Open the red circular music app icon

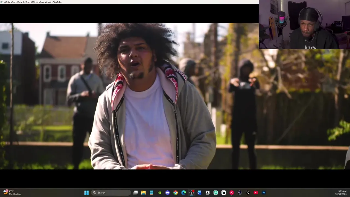(232, 193)
